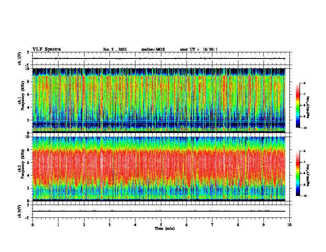The image size is (326, 252).
Task: Click the time axis tick label "7"
Action: [212, 225]
